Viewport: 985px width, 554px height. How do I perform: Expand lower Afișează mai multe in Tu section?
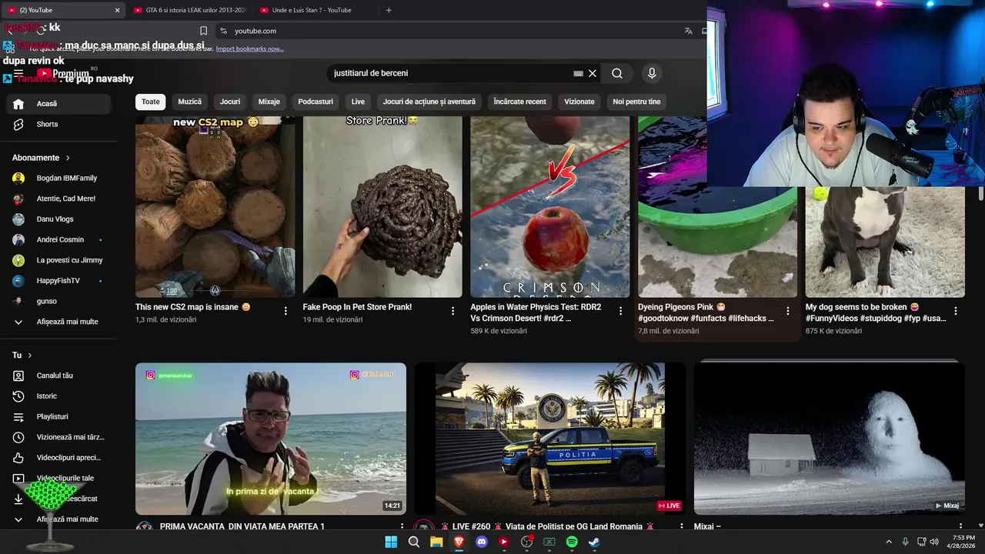click(58, 519)
